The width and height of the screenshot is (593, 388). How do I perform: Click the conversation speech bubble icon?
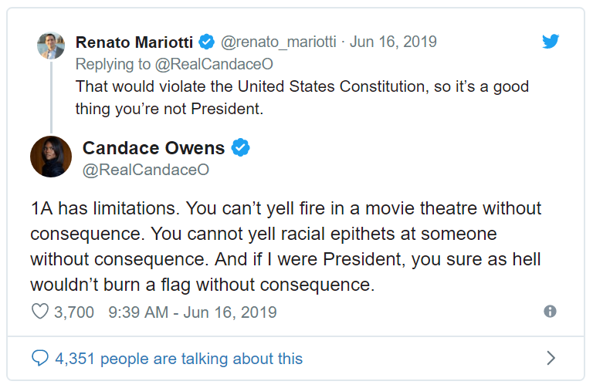pos(39,358)
